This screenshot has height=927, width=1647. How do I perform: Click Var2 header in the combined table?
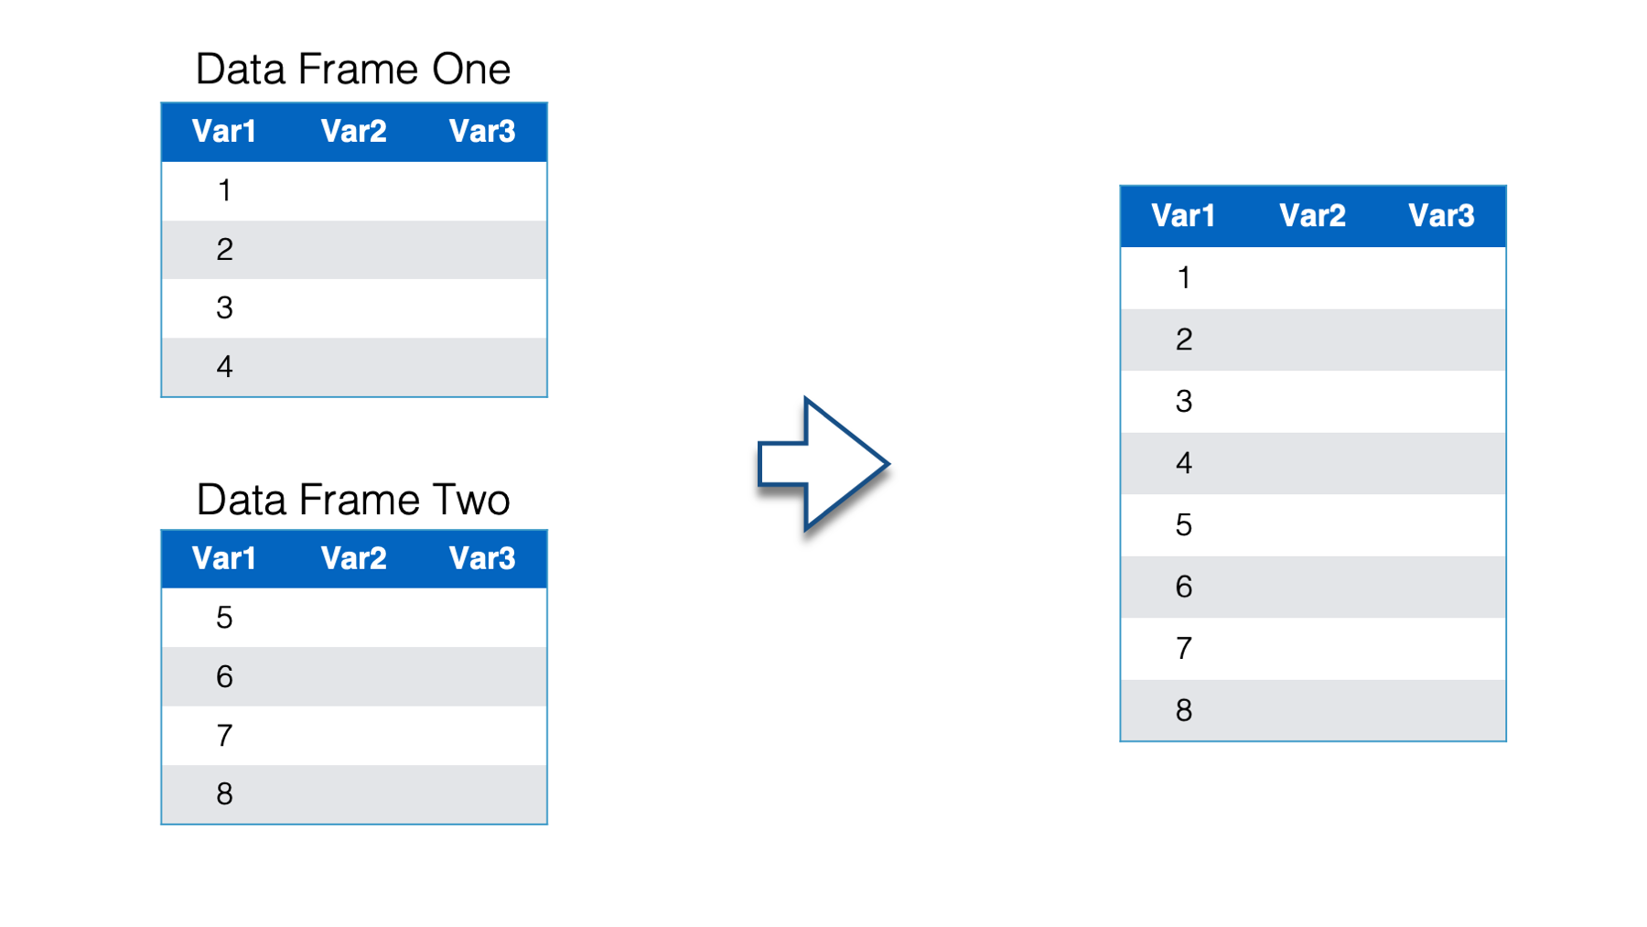[1312, 216]
